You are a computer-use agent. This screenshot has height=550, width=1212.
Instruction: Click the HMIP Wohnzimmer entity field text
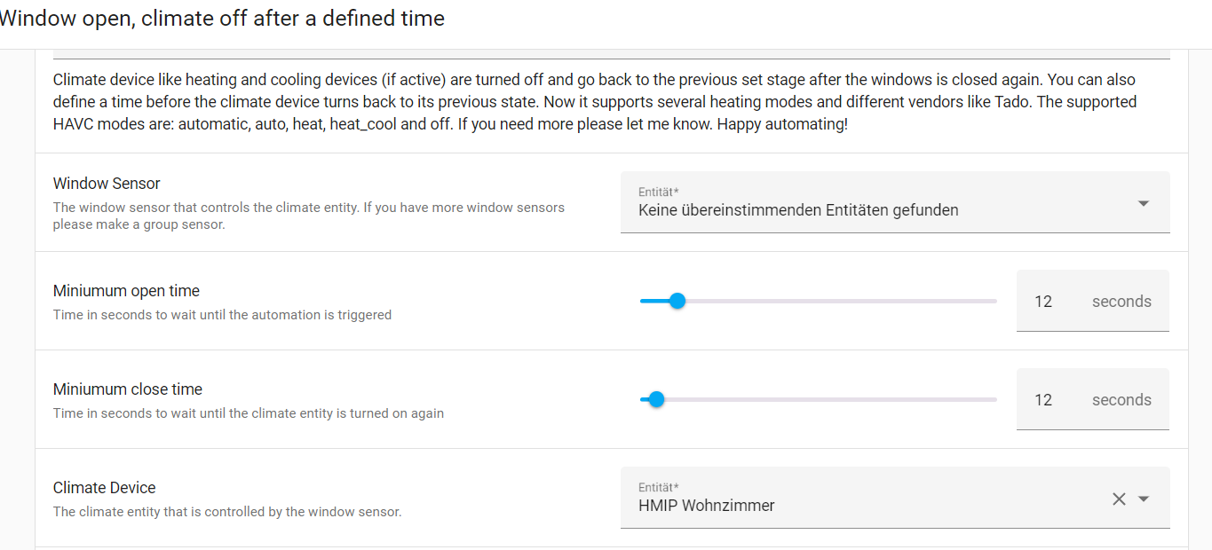707,506
